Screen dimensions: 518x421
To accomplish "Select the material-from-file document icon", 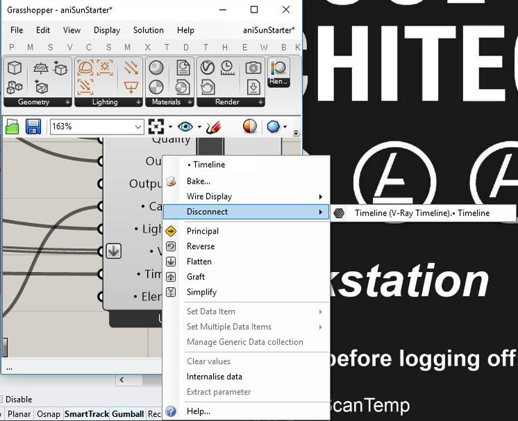I will tap(183, 68).
